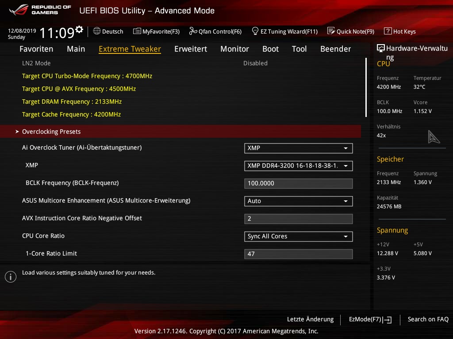Click the globe language icon

tap(97, 31)
